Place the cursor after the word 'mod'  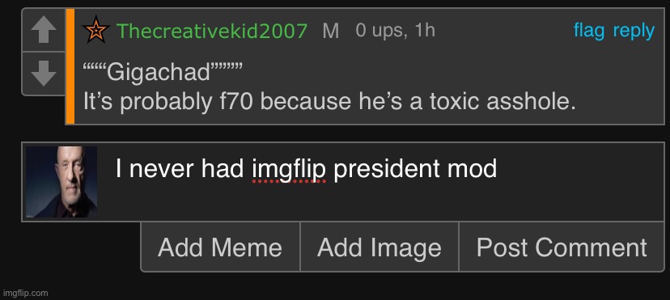(x=498, y=169)
